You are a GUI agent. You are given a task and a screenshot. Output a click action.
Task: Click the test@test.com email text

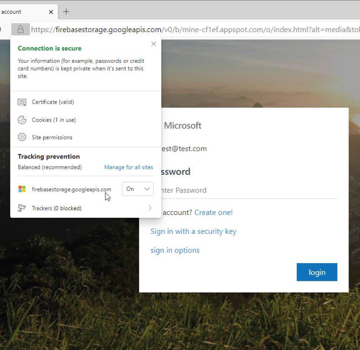point(184,149)
